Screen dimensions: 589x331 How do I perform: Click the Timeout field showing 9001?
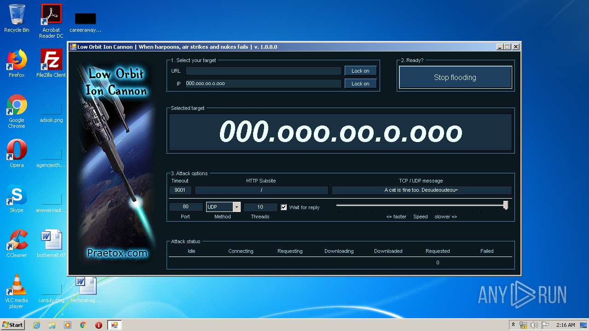(x=180, y=190)
